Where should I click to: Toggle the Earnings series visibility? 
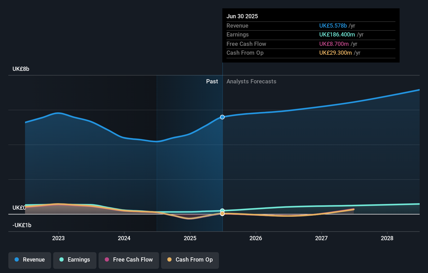pyautogui.click(x=75, y=260)
